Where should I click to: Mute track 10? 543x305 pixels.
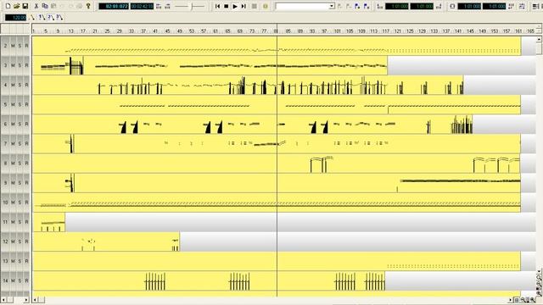(x=14, y=202)
